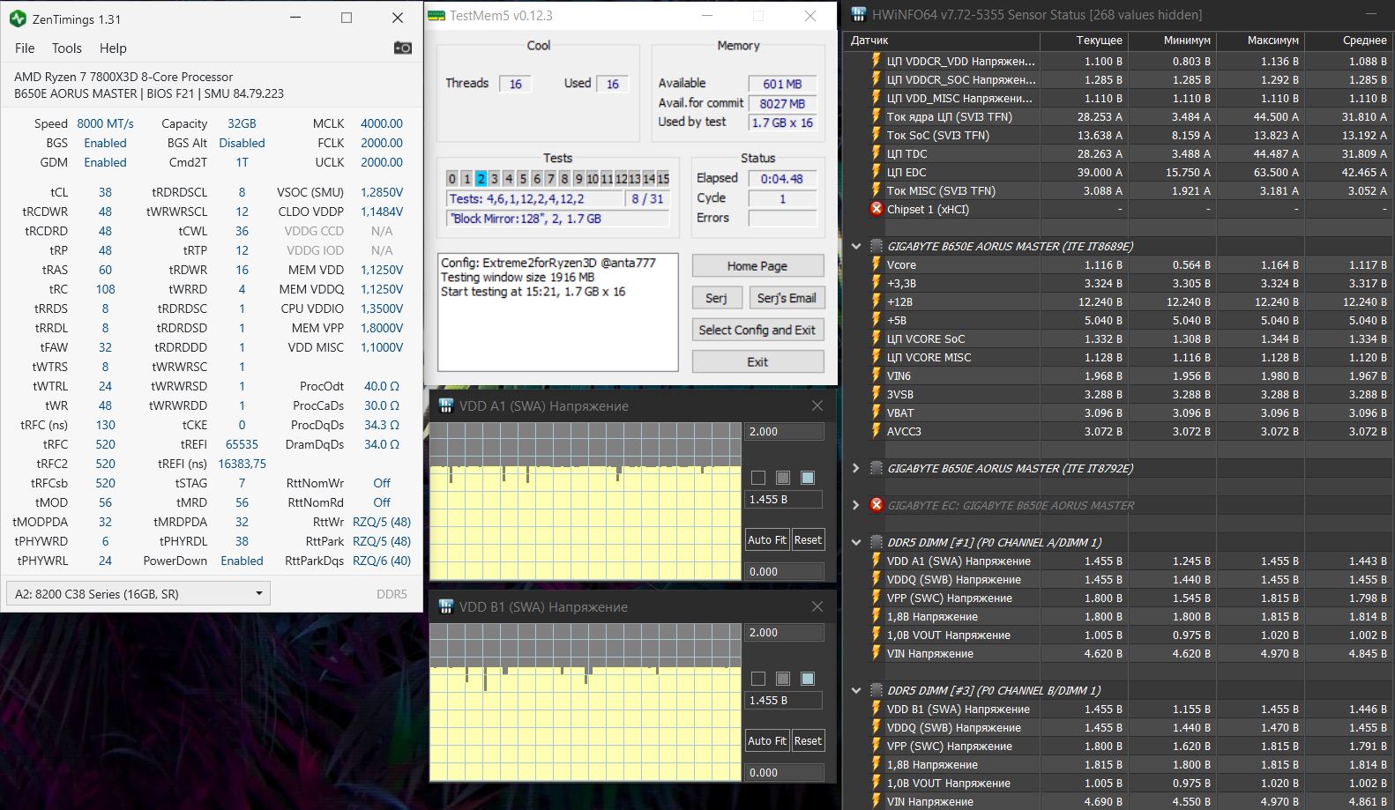This screenshot has height=810, width=1395.
Task: Expand the GIGABYTE ITE IT8792E sensor group
Action: [855, 468]
